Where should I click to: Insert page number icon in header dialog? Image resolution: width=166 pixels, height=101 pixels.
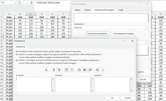[x=54, y=70]
